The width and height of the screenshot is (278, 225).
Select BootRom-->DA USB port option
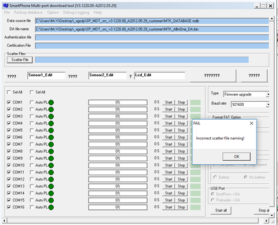213,194
